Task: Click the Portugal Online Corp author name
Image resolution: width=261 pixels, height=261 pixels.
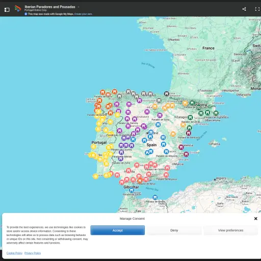Action: [36, 10]
